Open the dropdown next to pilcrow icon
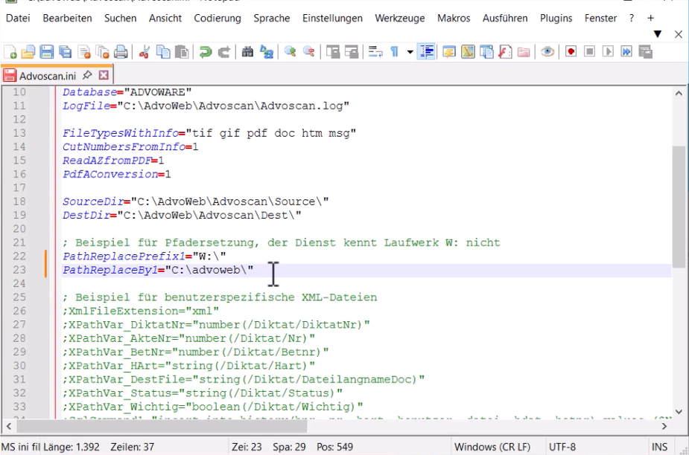Viewport: 689px width, 455px height. coord(410,52)
